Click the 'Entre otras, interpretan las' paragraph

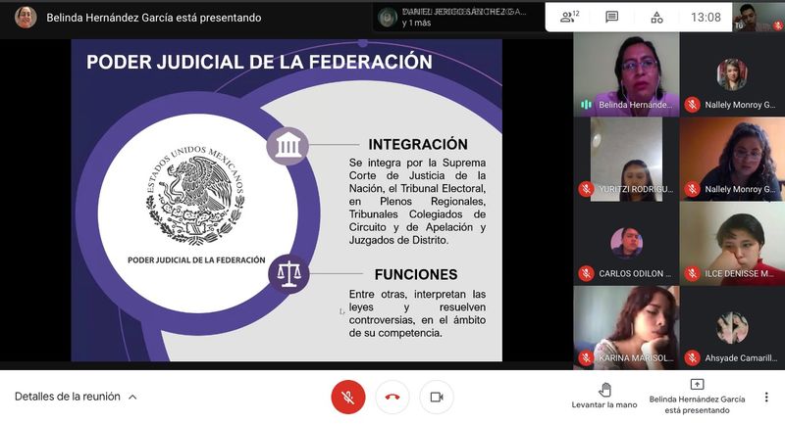418,313
